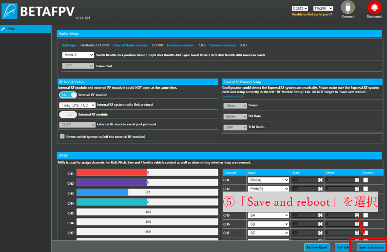This screenshot has height=252, width=387.
Task: Open the CH5 SA input dropdown
Action: pos(268,215)
